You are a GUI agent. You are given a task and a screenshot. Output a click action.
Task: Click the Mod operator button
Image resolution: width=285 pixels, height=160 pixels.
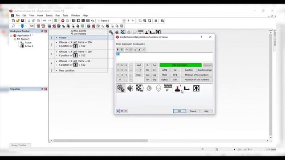pyautogui.click(x=138, y=65)
